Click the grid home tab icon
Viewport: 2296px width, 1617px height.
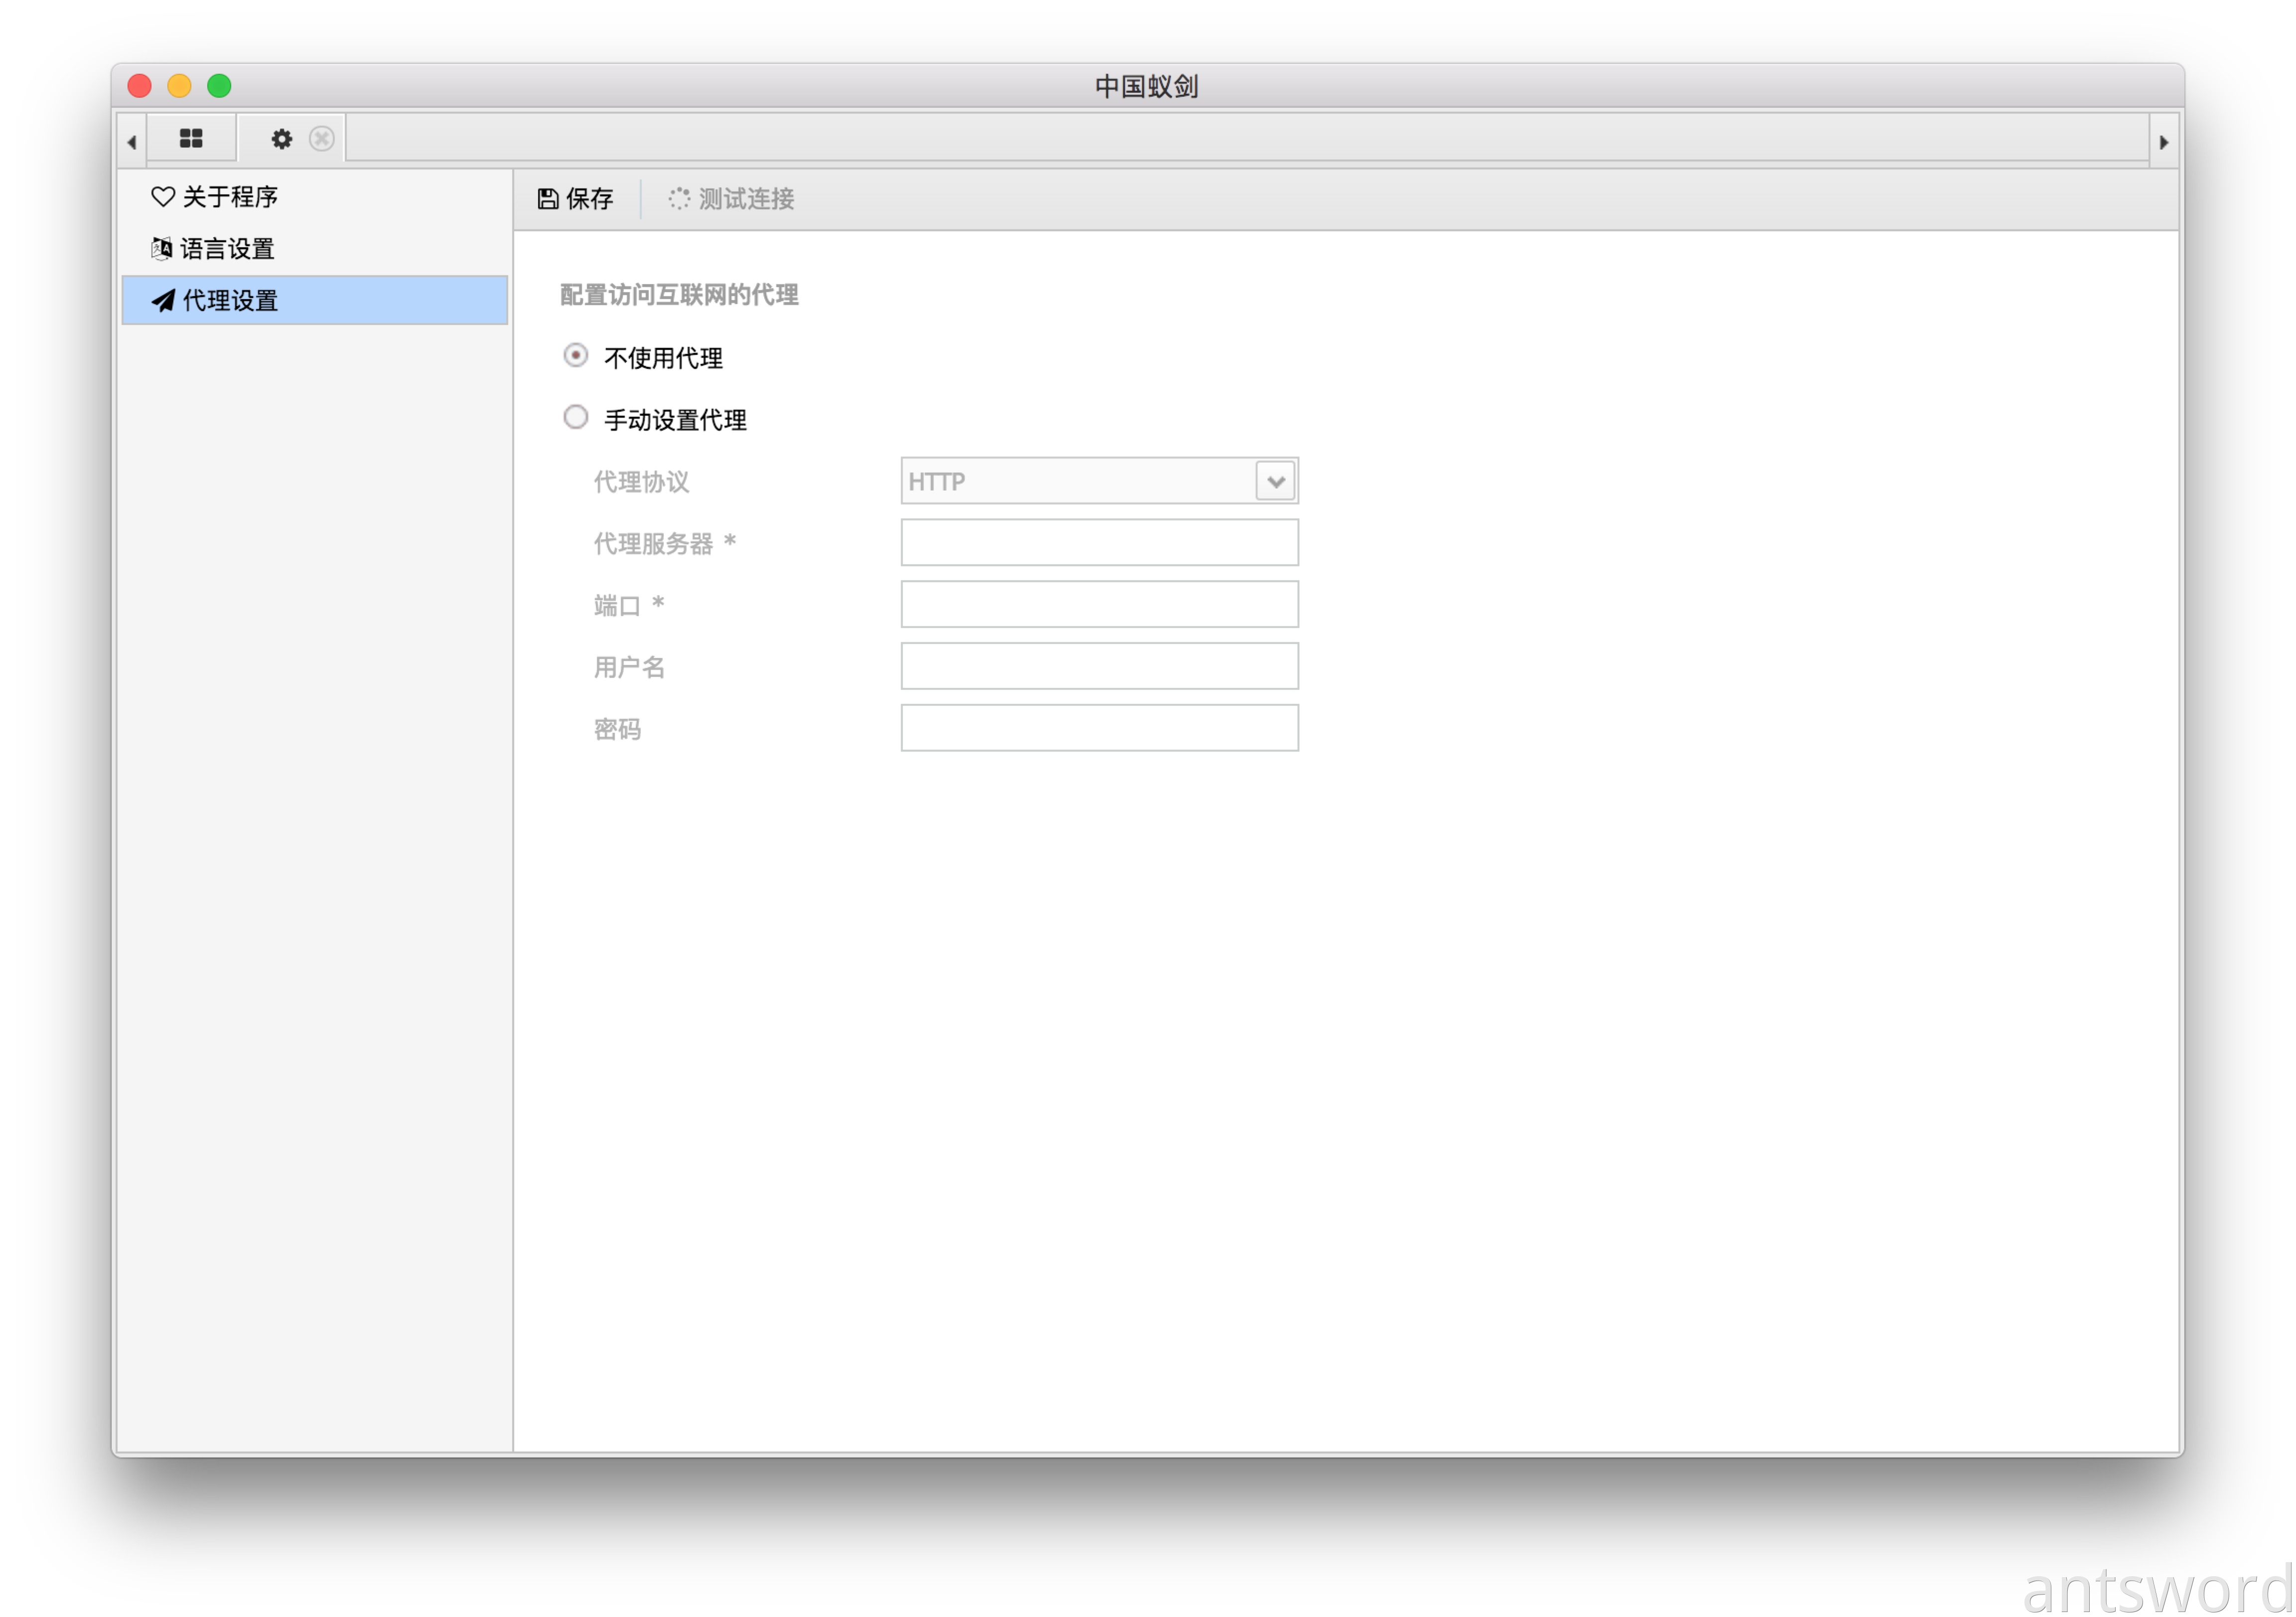tap(191, 138)
